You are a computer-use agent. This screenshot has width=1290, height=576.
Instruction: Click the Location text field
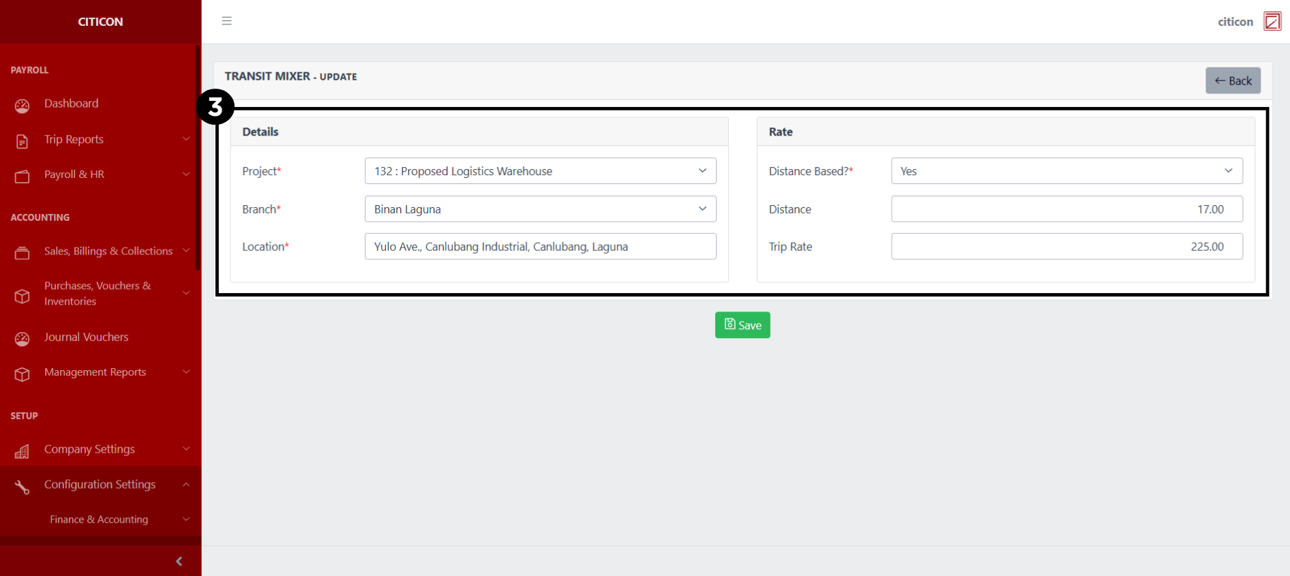click(x=540, y=247)
